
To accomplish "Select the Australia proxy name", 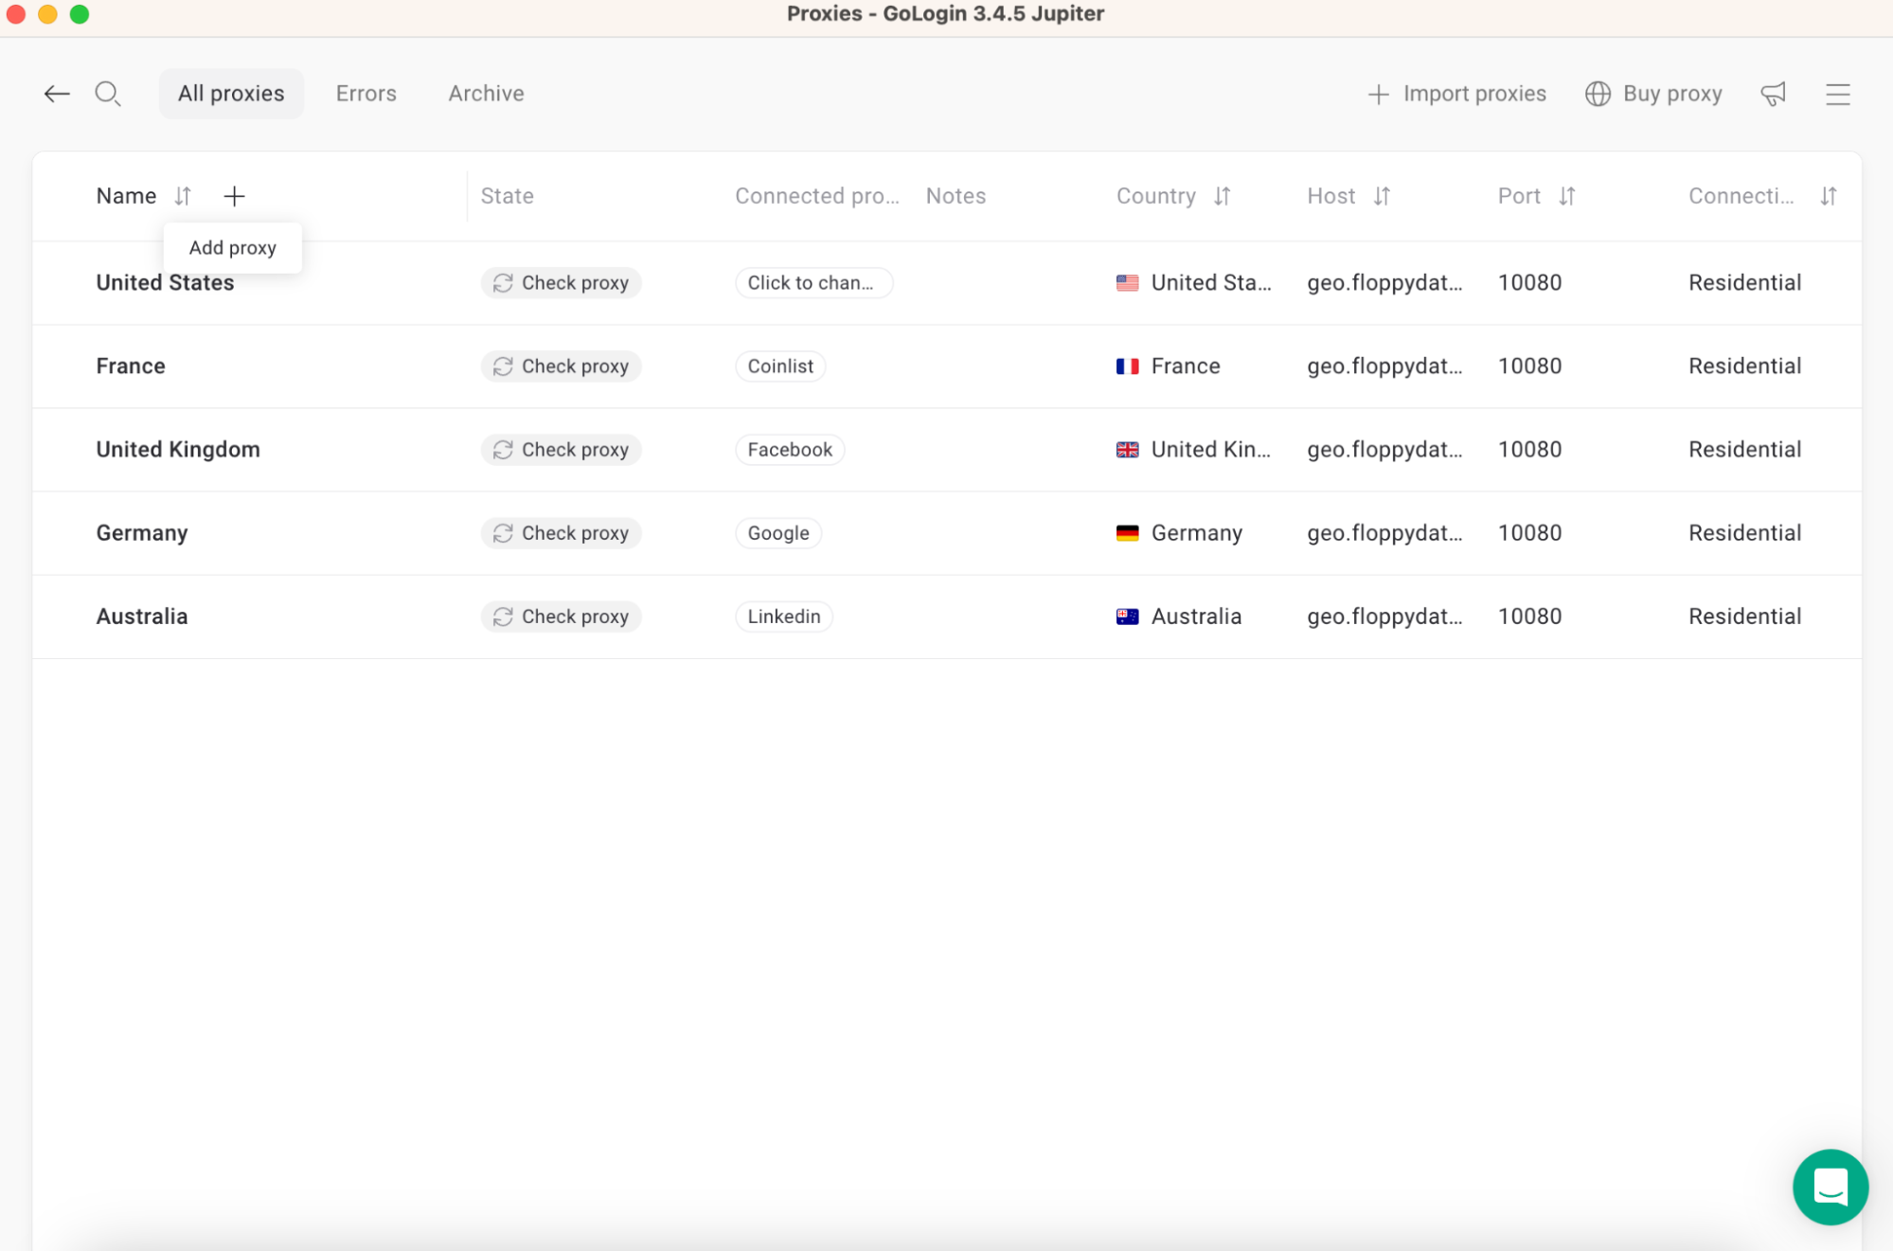I will click(142, 617).
